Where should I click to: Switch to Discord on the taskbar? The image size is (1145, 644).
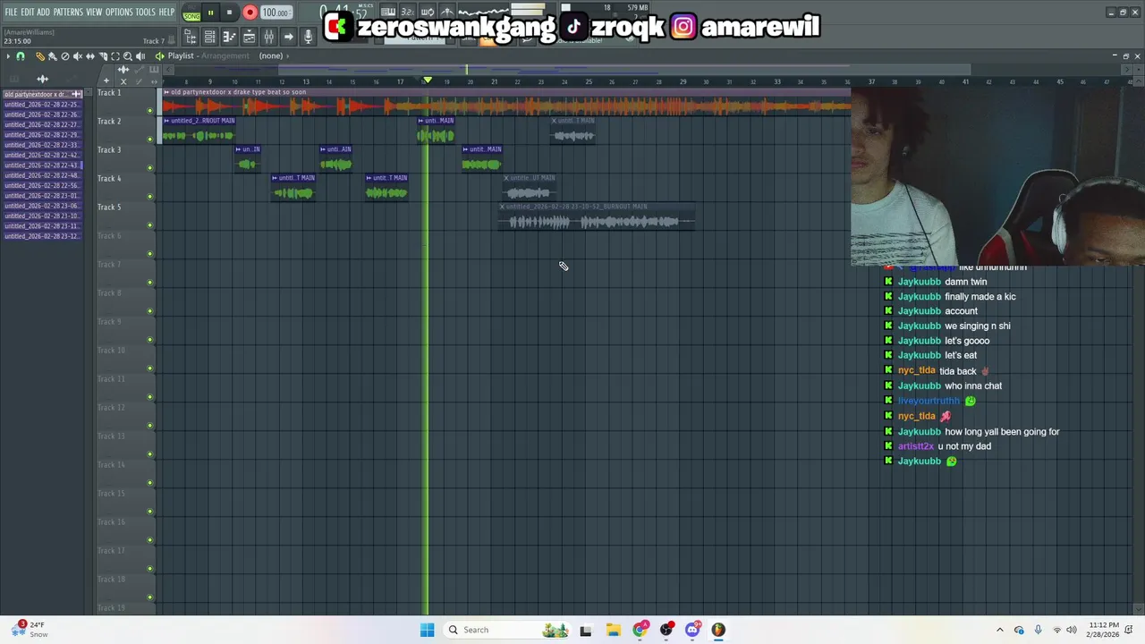click(692, 630)
